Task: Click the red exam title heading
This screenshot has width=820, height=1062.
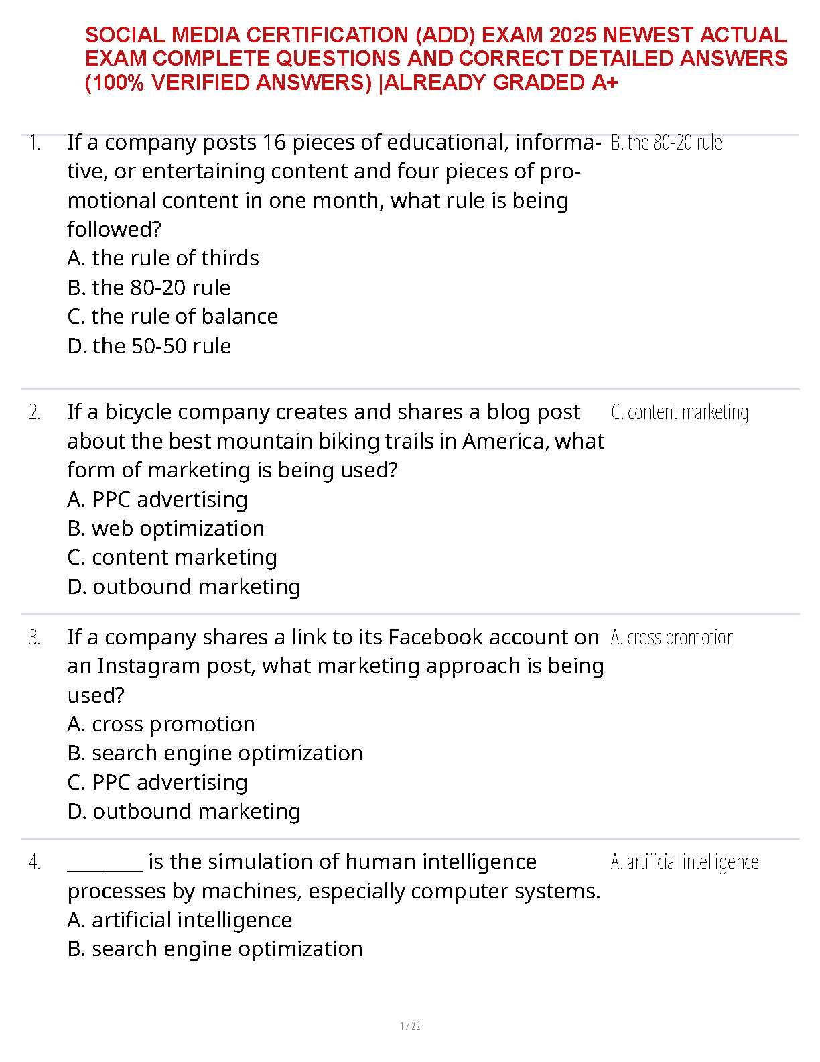Action: point(435,58)
